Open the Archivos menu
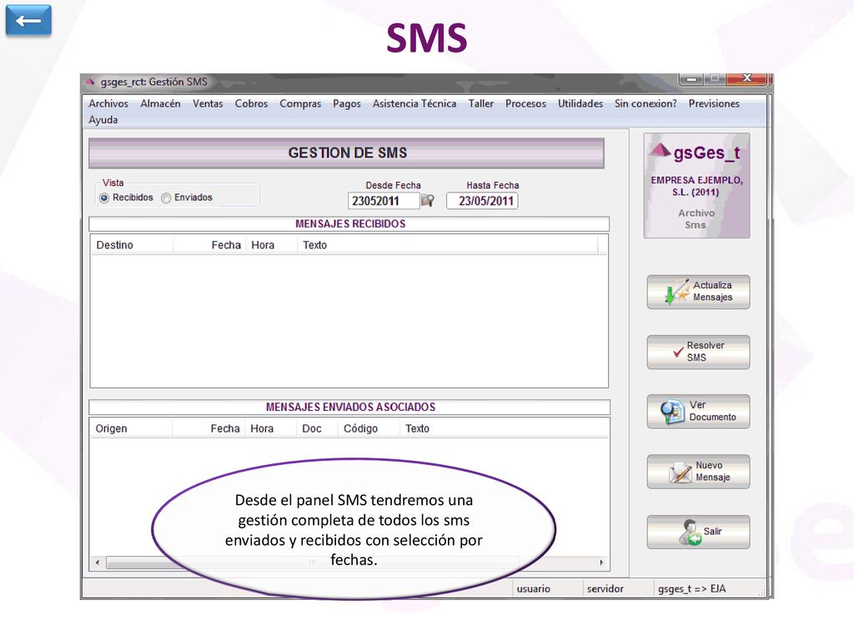 [108, 103]
